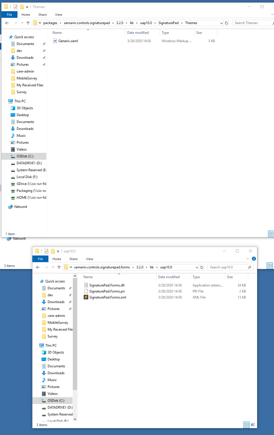274x435 pixels.
Task: Click packages breadcrumb in Themes window
Action: (50, 23)
